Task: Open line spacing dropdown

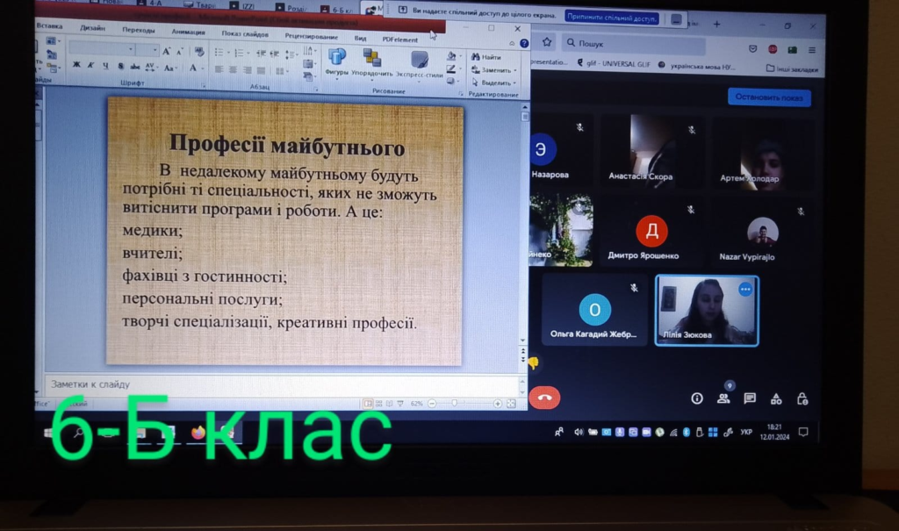Action: [291, 54]
